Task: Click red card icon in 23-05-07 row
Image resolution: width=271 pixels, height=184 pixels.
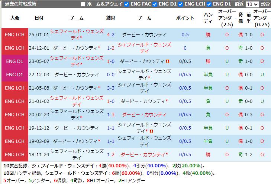Action: 168,61
